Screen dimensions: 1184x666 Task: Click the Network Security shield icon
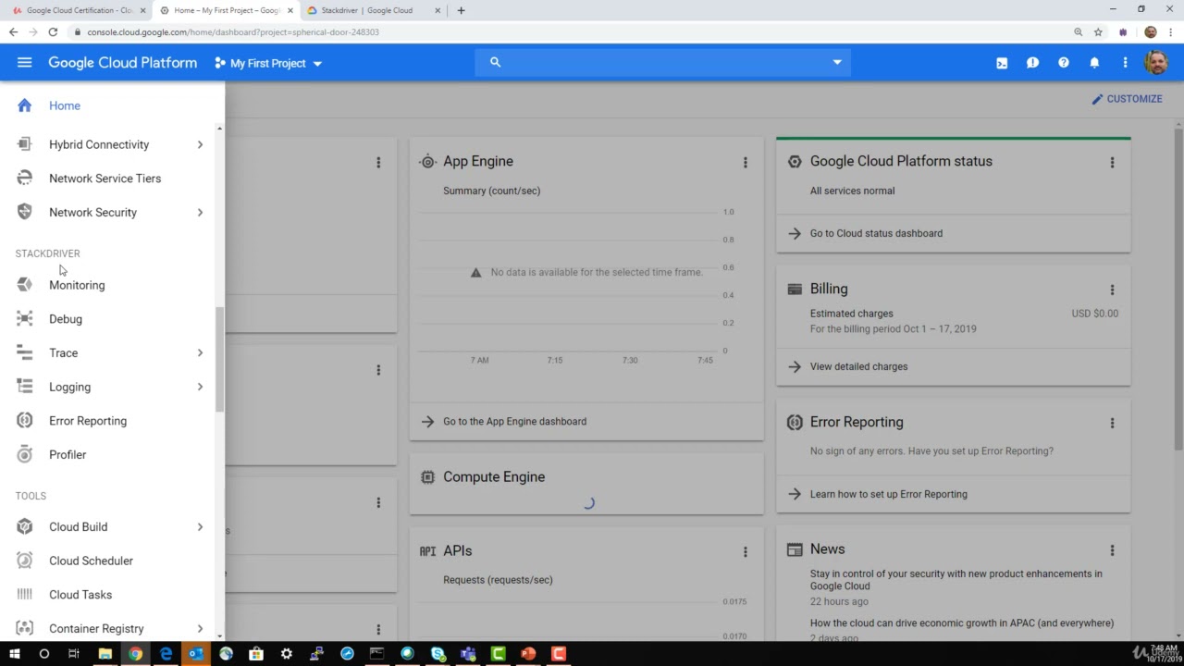pos(25,212)
